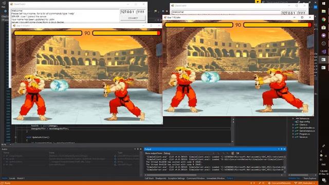The height and width of the screenshot is (185, 329).
Task: Edit the 1111 port field in left chat window
Action: tap(141, 12)
